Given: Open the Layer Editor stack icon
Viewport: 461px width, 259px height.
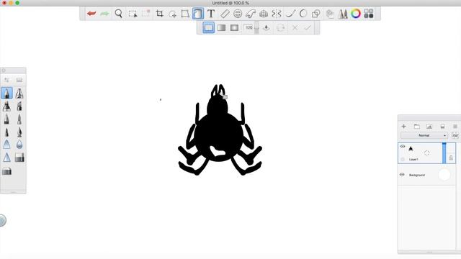Looking at the screenshot, I should 330,14.
